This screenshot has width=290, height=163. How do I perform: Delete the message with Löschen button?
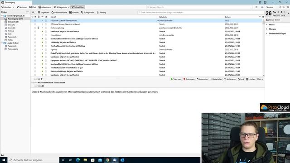(x=251, y=79)
